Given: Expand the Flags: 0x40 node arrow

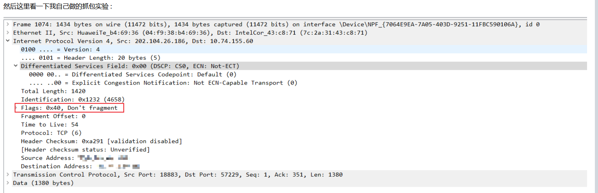Looking at the screenshot, I should tap(16, 108).
